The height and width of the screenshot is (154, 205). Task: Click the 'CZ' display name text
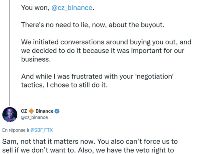(x=24, y=111)
